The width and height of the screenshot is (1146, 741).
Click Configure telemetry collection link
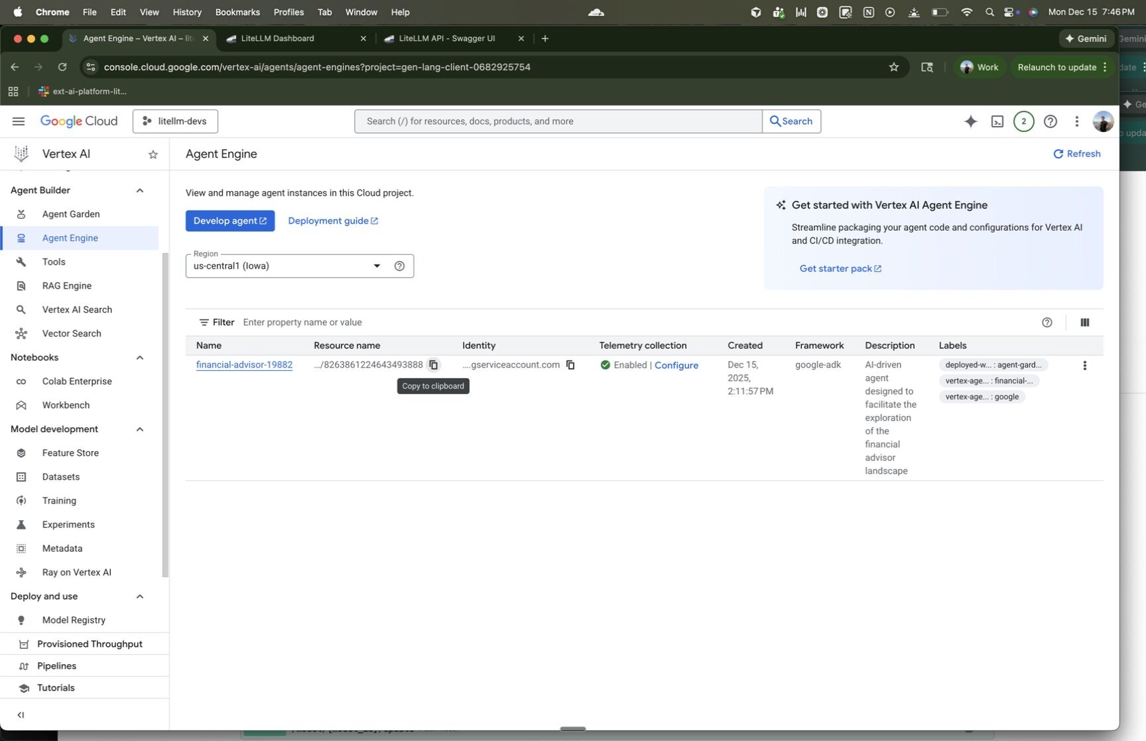[x=676, y=366]
